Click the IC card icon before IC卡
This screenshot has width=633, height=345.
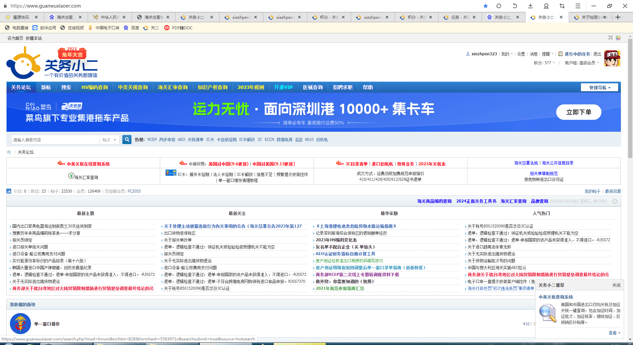click(171, 173)
